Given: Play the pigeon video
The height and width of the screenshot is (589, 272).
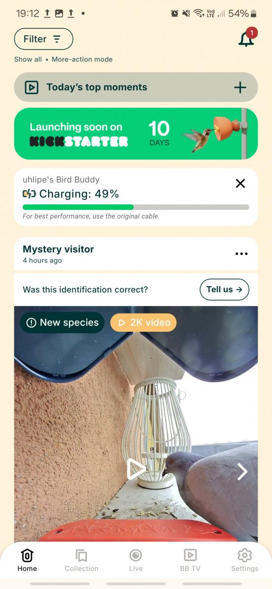Looking at the screenshot, I should (136, 469).
